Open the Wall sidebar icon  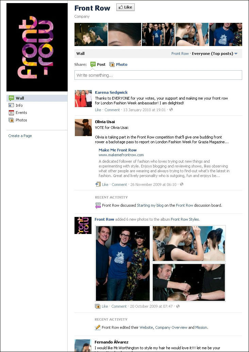tap(11, 98)
